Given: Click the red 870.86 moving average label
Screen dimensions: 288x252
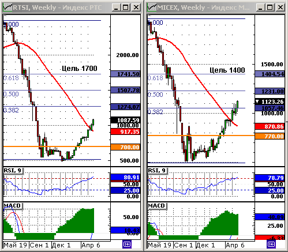Looking at the screenshot, I should (x=270, y=126).
